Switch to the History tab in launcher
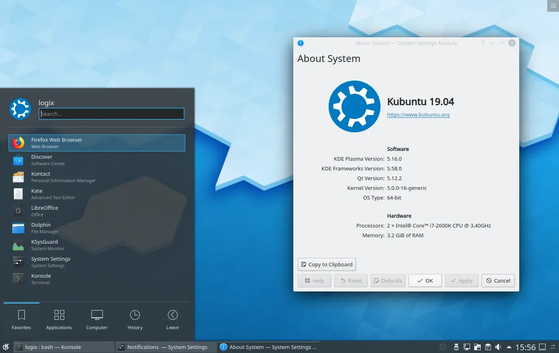 click(135, 319)
